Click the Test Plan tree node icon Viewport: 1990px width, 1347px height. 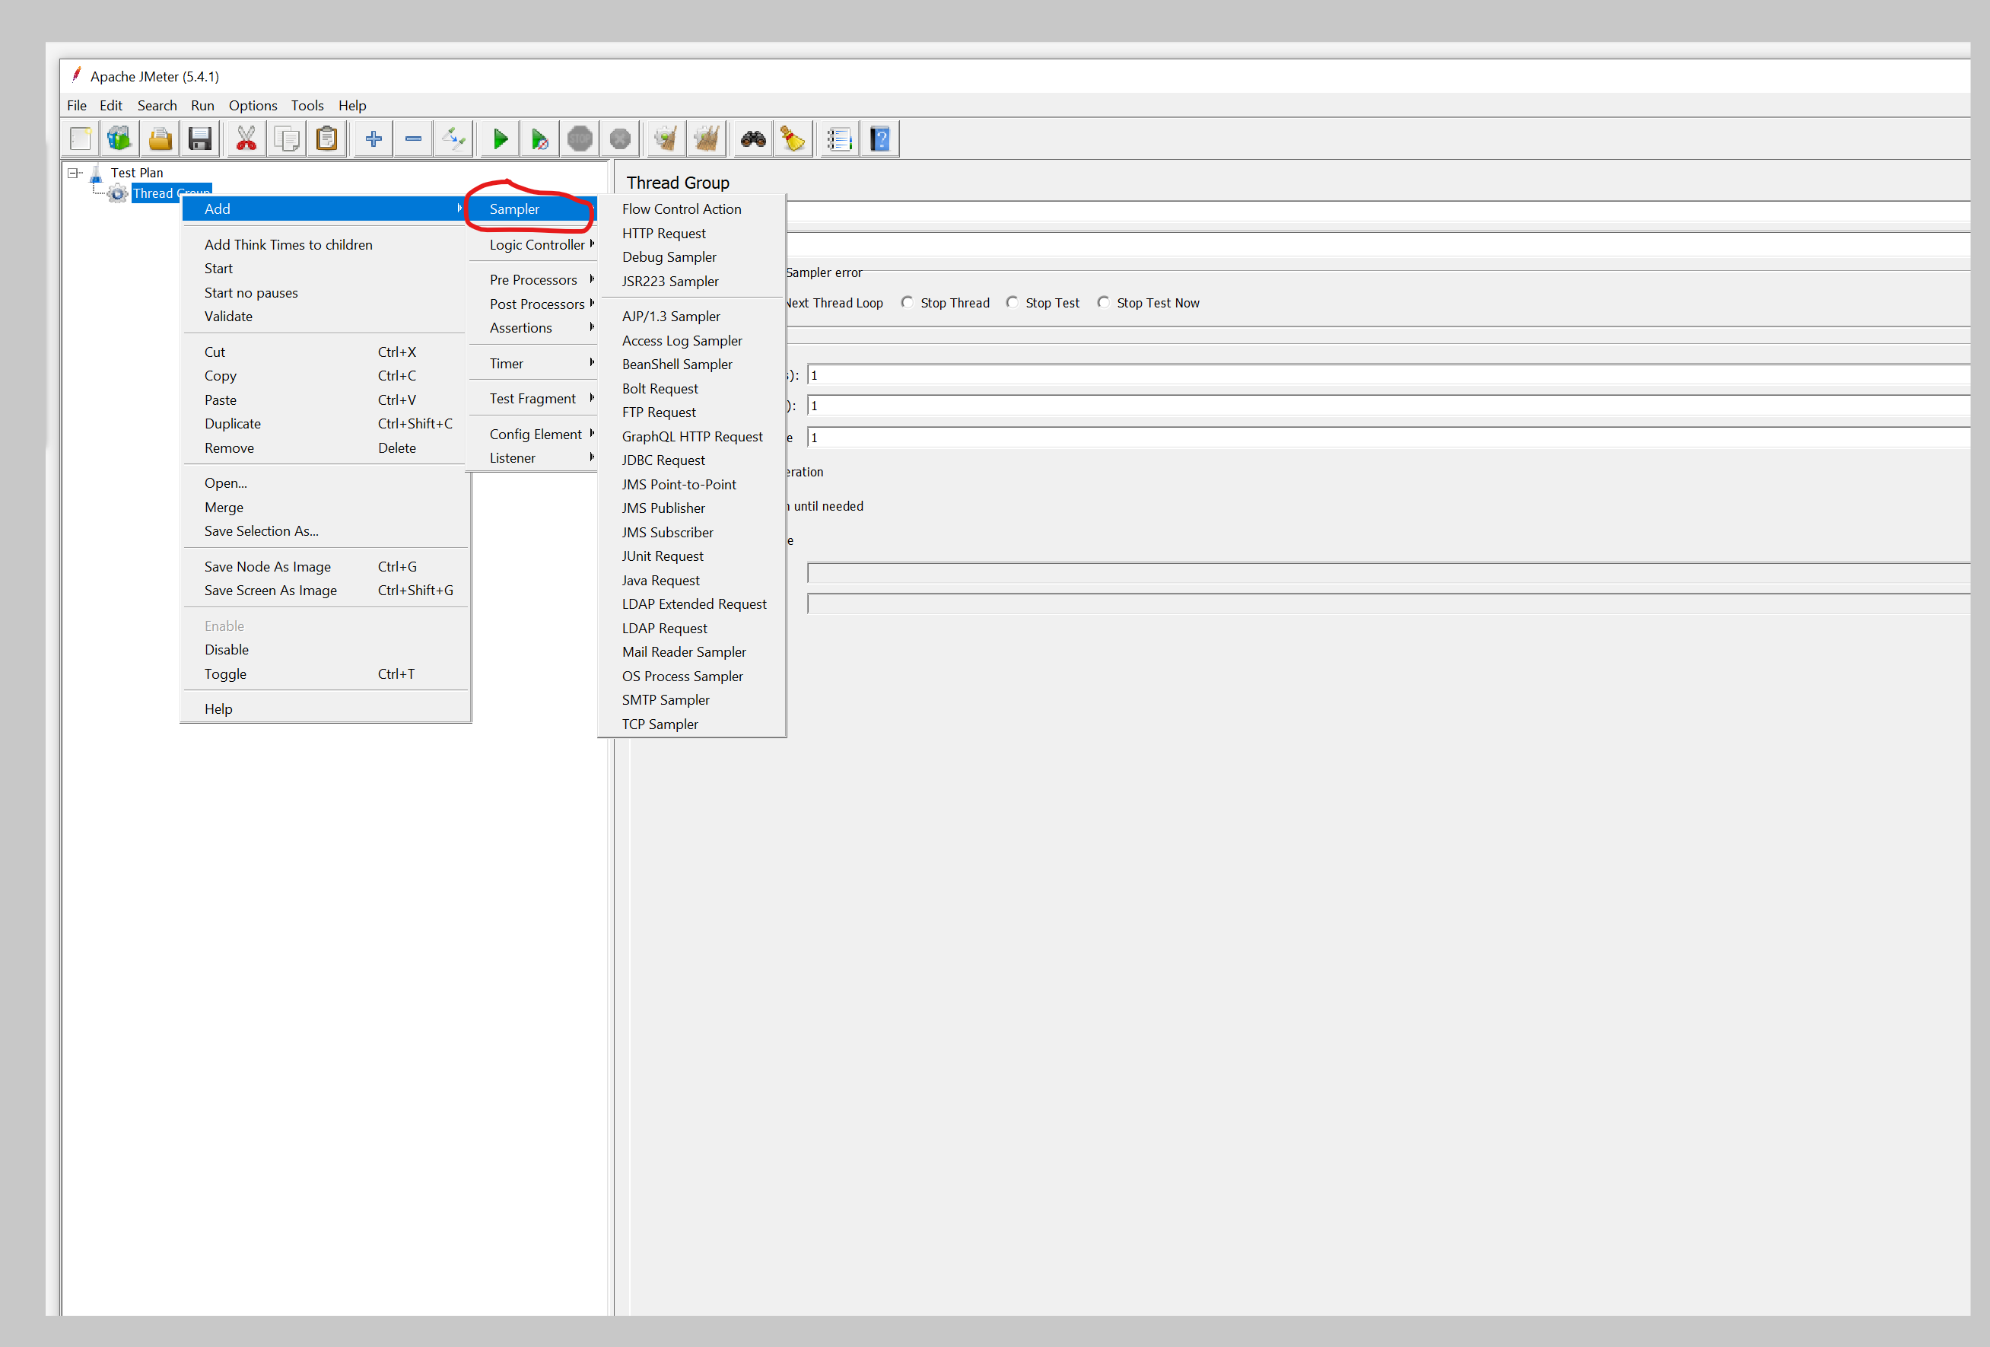pos(97,173)
